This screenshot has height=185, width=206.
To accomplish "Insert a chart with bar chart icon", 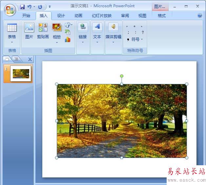I will (68, 40).
